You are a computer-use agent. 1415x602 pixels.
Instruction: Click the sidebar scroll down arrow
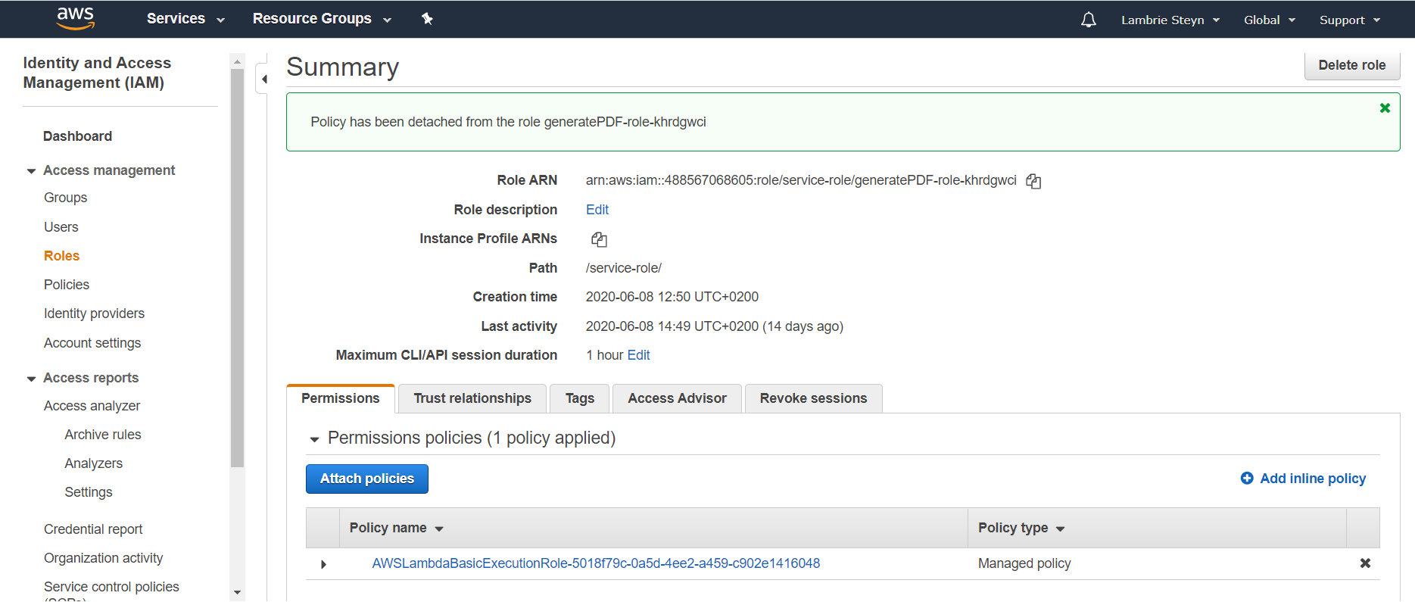(237, 593)
